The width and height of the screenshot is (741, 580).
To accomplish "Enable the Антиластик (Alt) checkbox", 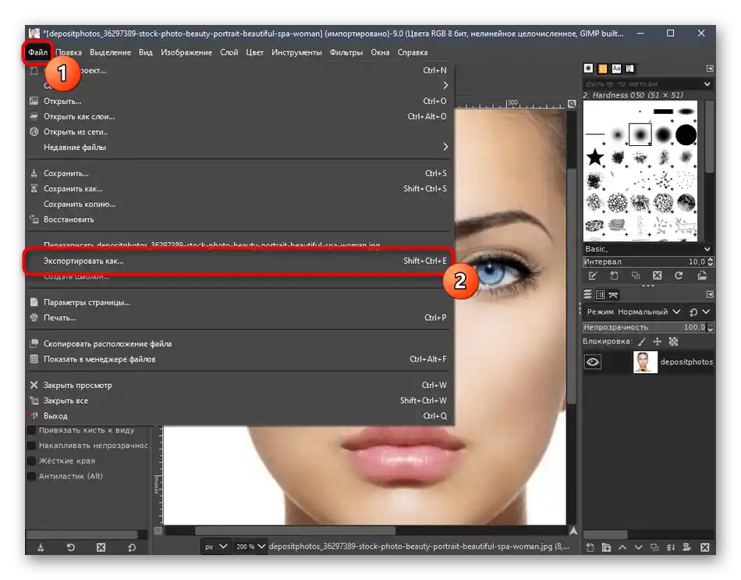I will click(x=32, y=476).
